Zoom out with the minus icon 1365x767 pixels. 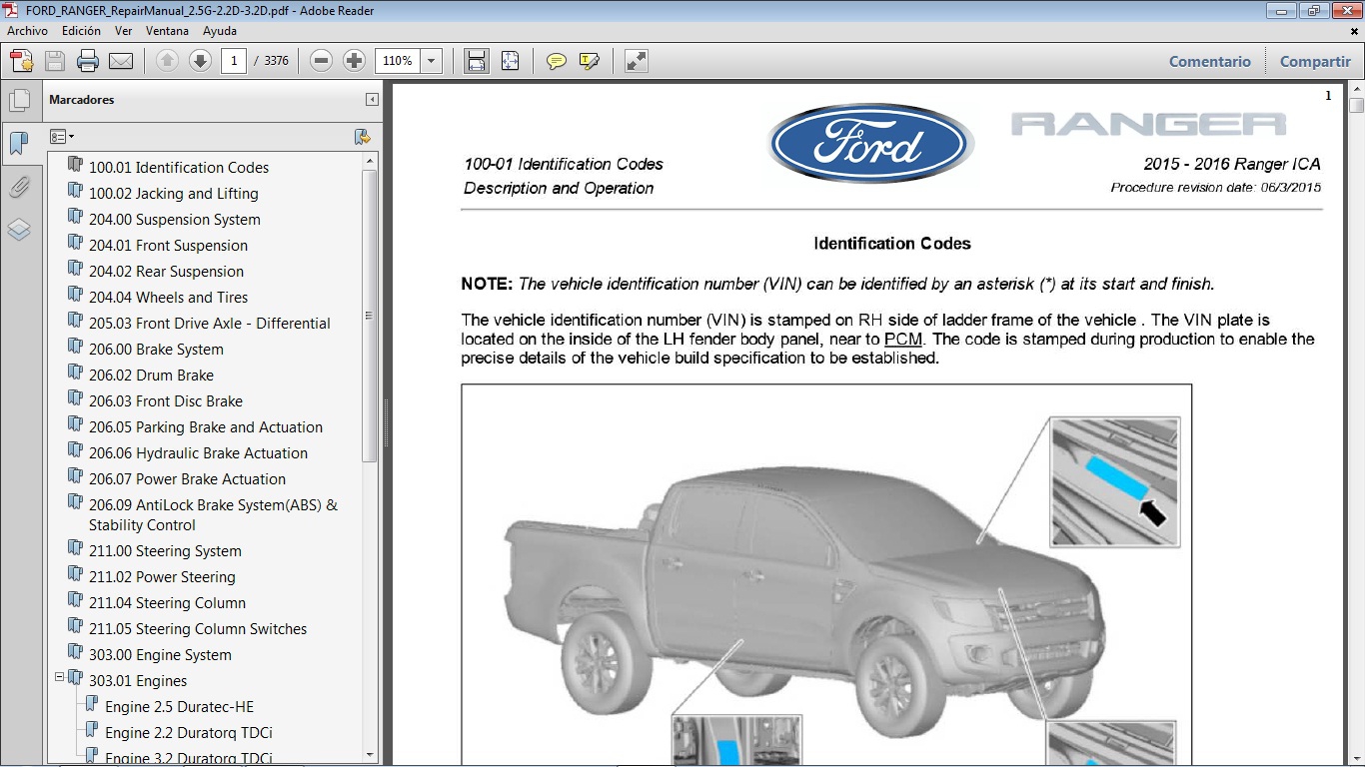coord(320,60)
